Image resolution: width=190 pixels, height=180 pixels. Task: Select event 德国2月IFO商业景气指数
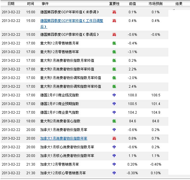point(59,112)
